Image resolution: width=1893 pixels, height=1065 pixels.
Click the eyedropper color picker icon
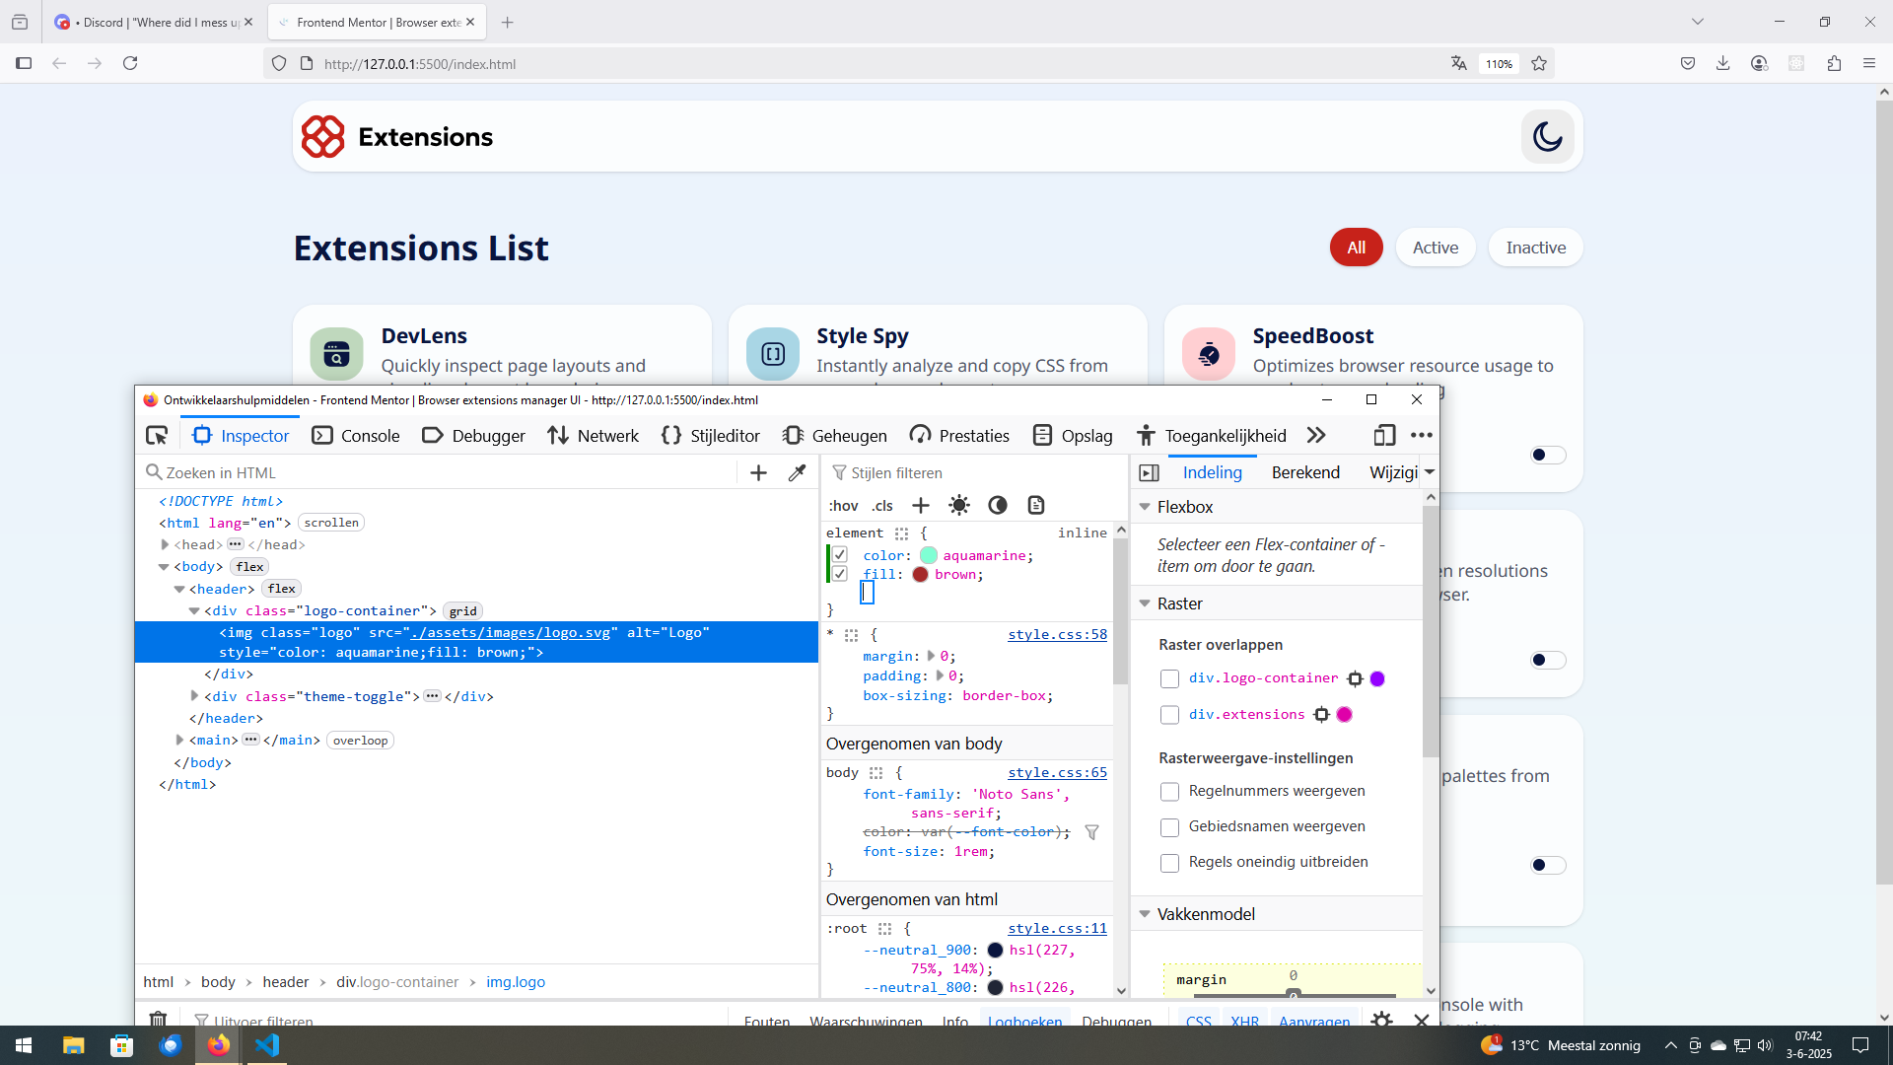[797, 473]
